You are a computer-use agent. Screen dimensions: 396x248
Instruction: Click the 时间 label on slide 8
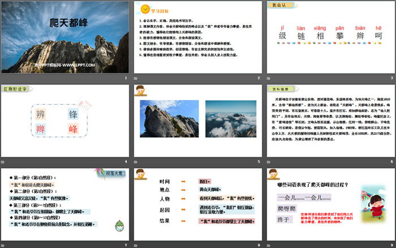166,180
